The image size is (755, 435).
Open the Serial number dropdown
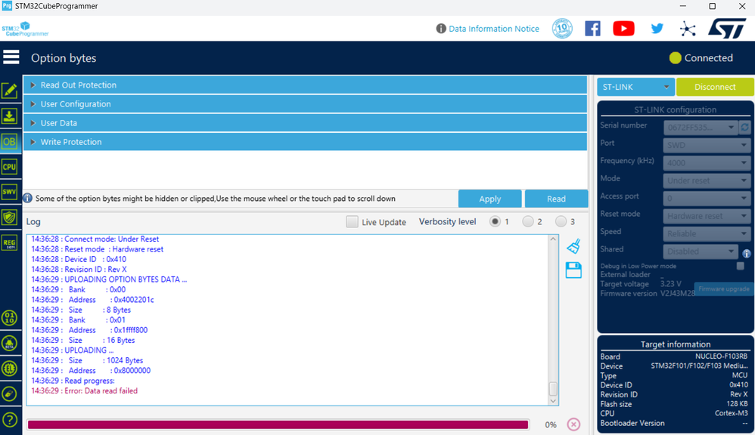[x=700, y=128]
